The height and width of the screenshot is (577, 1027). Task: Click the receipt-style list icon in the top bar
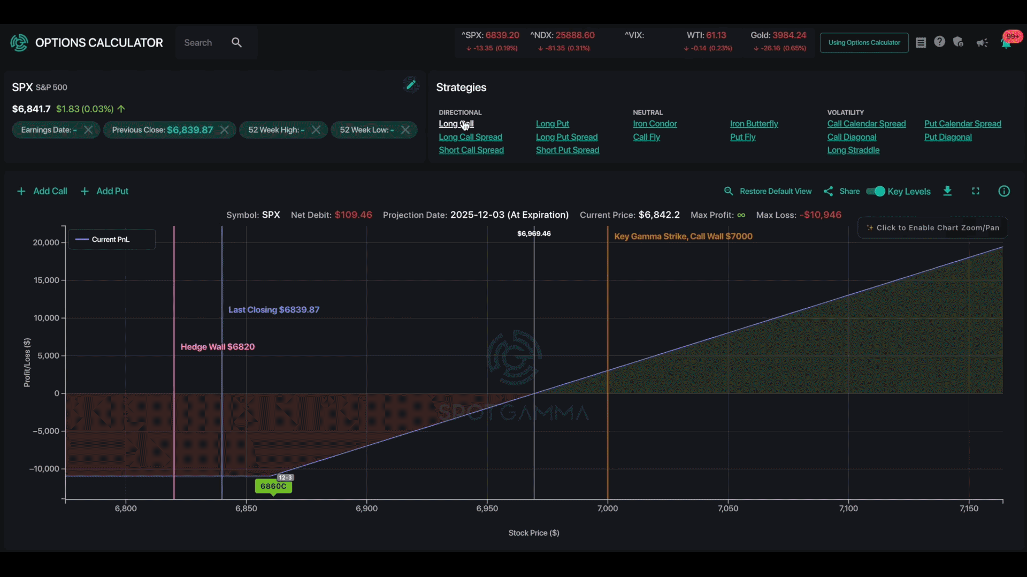(921, 42)
